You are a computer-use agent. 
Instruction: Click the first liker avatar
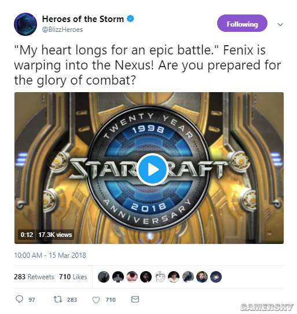104,277
